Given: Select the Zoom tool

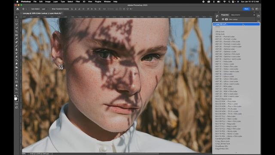Looking at the screenshot, I should 16,89.
